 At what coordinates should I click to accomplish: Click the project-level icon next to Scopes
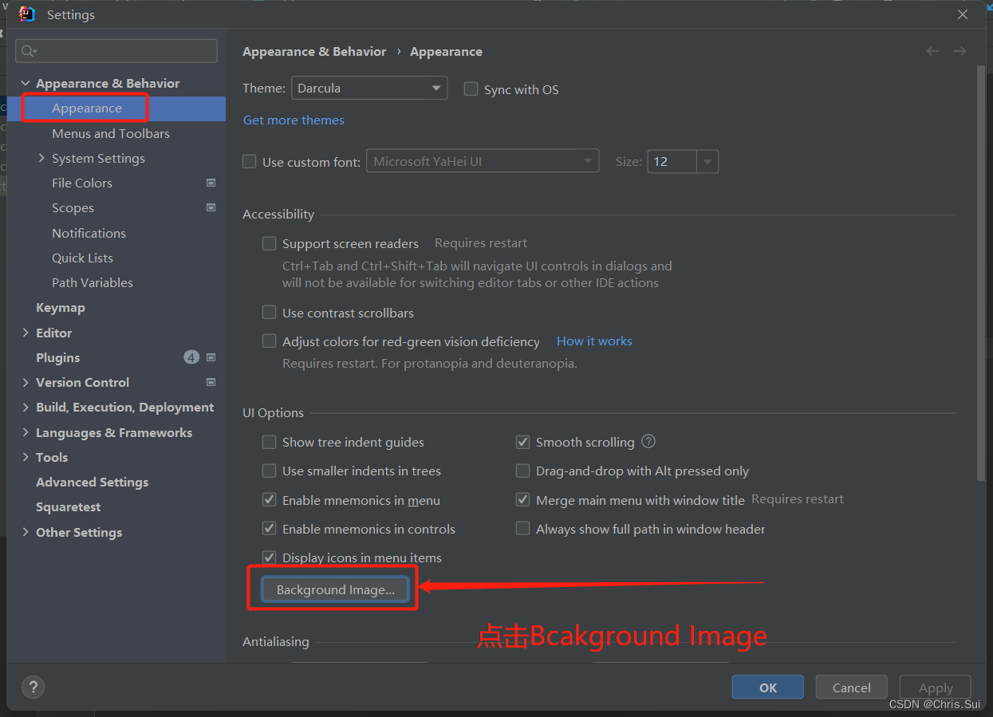[x=211, y=207]
